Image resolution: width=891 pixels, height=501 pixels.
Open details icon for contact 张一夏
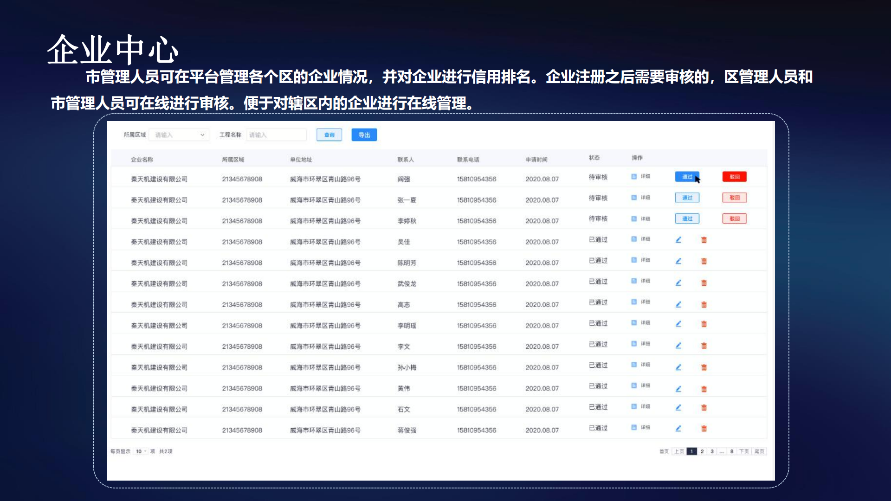tap(634, 198)
